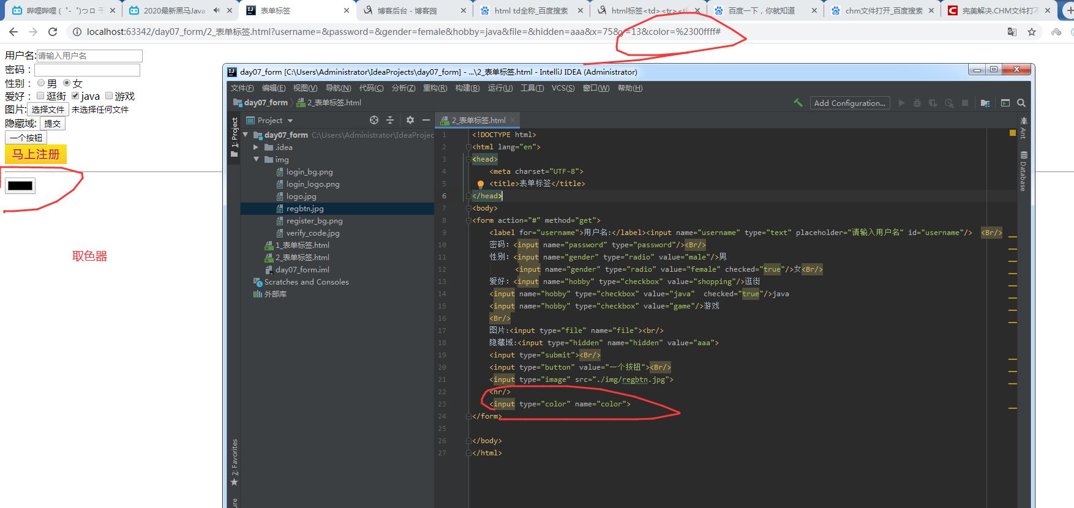
Task: Check the 逛街 hobby checkbox
Action: [x=40, y=95]
